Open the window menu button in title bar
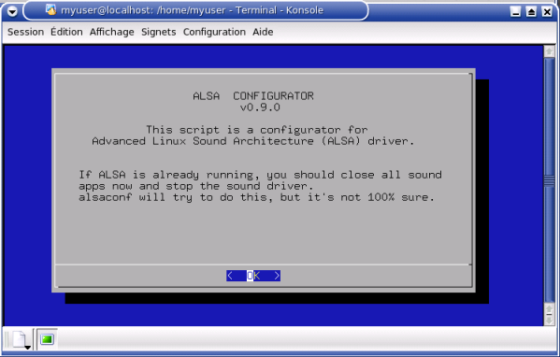The width and height of the screenshot is (560, 357). pos(12,11)
